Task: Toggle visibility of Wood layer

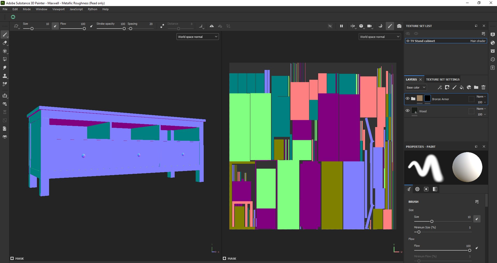Action: click(x=407, y=111)
